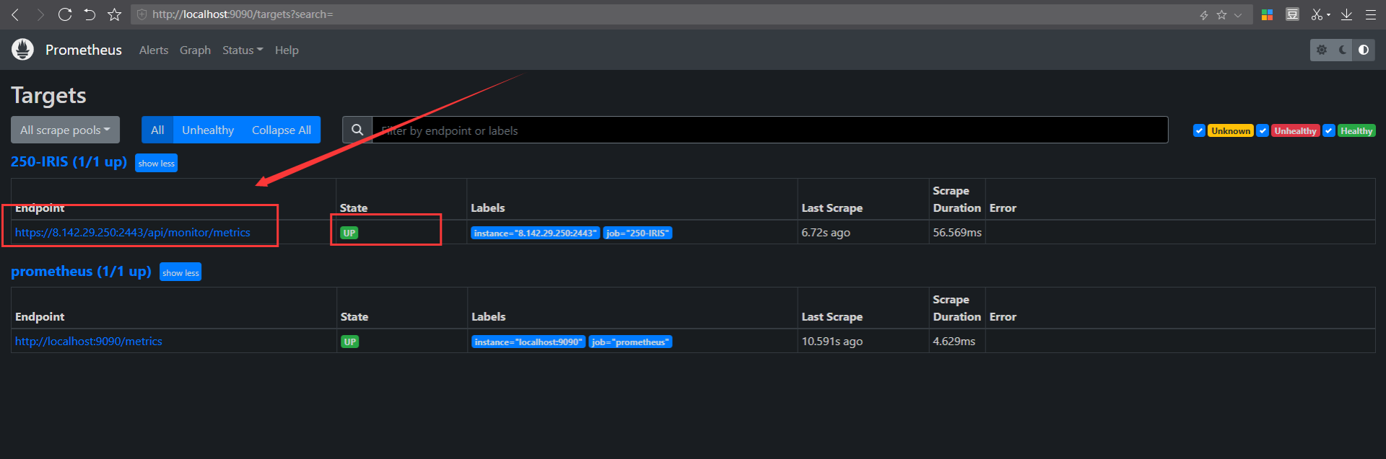Click the scissors screenshot tool icon

coord(1317,14)
